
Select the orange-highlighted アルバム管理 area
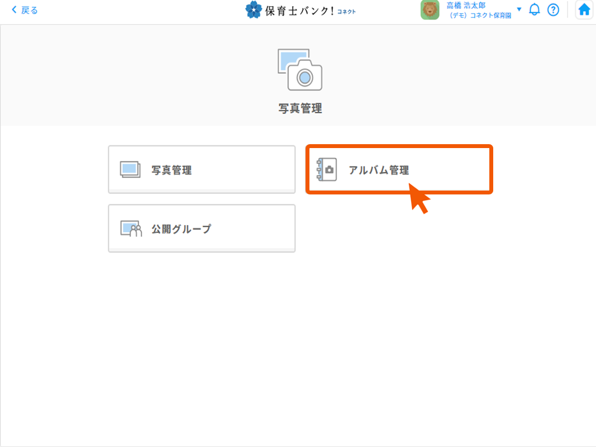(x=399, y=169)
